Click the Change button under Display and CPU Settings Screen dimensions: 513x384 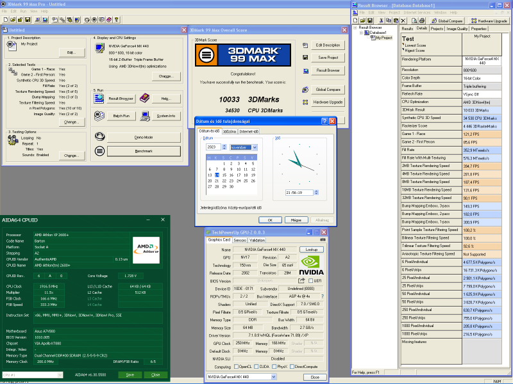coord(166,76)
